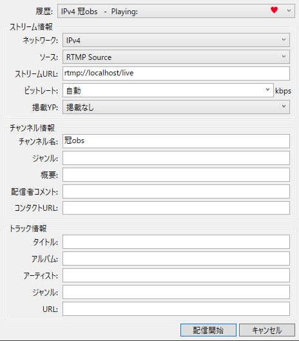Click the red heart favorite icon
Viewport: 299px width, 341px height.
click(x=274, y=10)
